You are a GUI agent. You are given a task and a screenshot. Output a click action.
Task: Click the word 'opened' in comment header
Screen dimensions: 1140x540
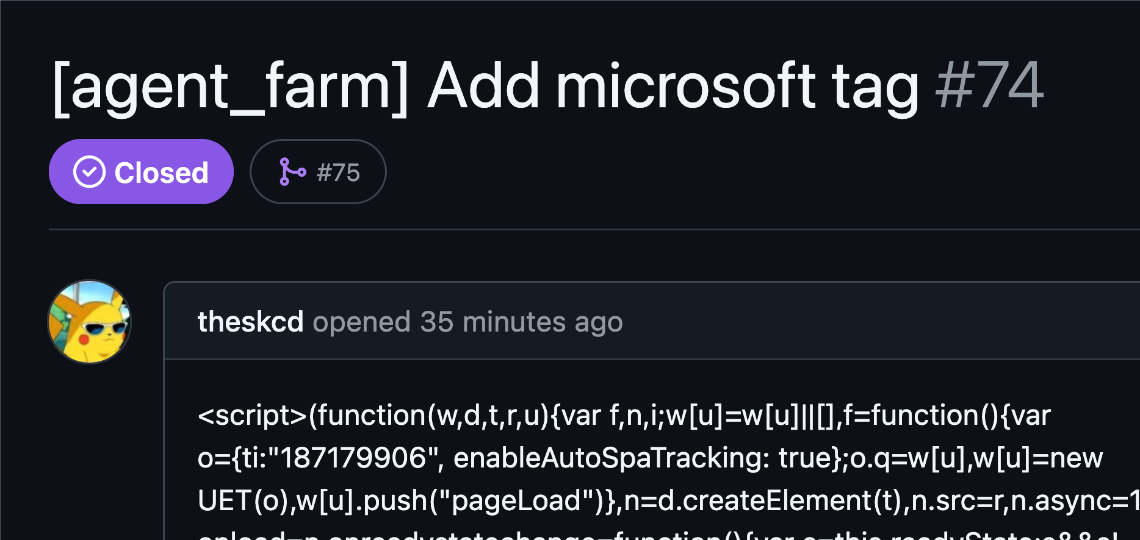click(x=361, y=322)
